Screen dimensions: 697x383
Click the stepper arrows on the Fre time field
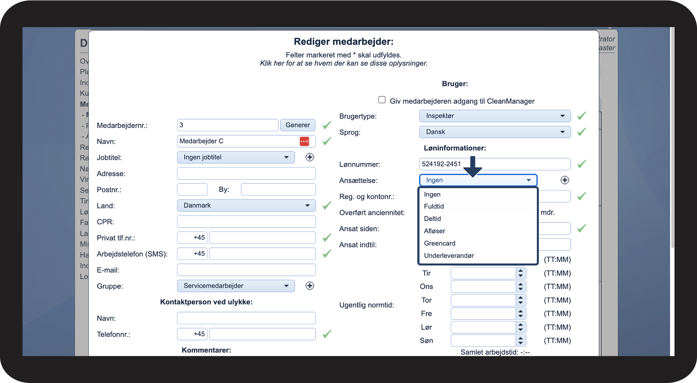click(521, 314)
